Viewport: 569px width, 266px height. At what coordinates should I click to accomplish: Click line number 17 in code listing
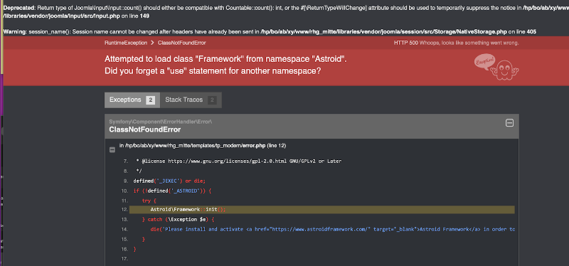(124, 259)
